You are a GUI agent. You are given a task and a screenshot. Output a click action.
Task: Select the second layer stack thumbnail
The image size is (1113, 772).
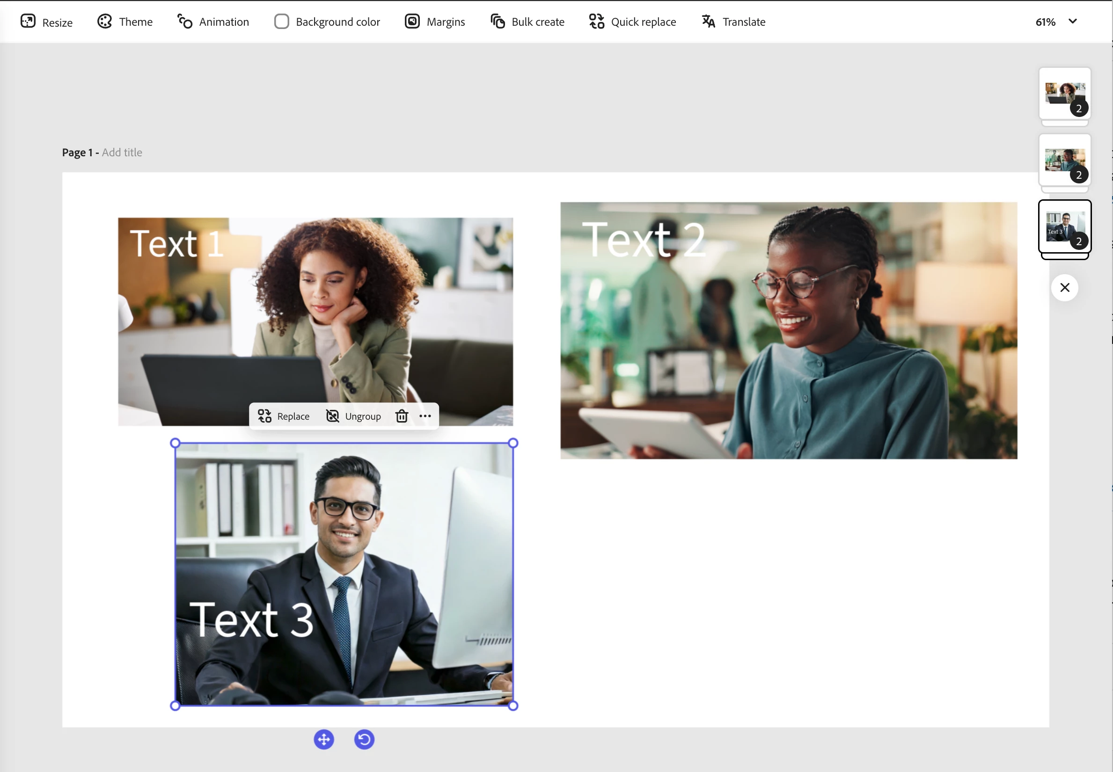1064,160
